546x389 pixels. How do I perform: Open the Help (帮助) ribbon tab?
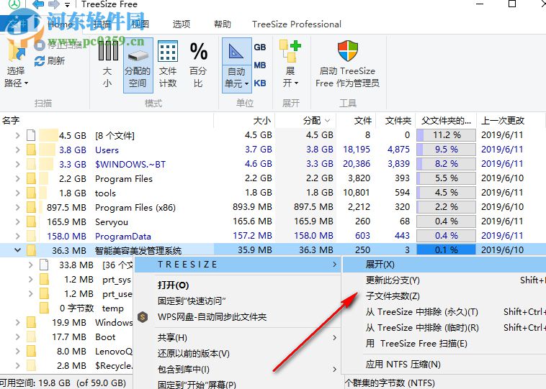(x=223, y=24)
